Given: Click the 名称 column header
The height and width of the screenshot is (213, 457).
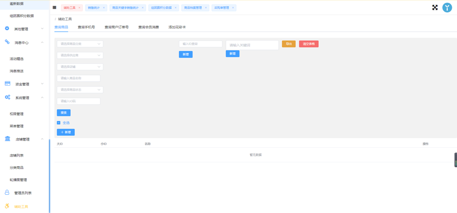Looking at the screenshot, I should (x=147, y=144).
